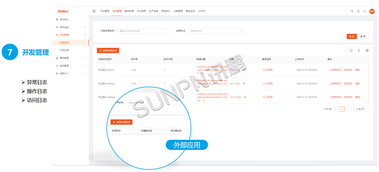Click the 查询 search button
The image size is (379, 172).
352,37
